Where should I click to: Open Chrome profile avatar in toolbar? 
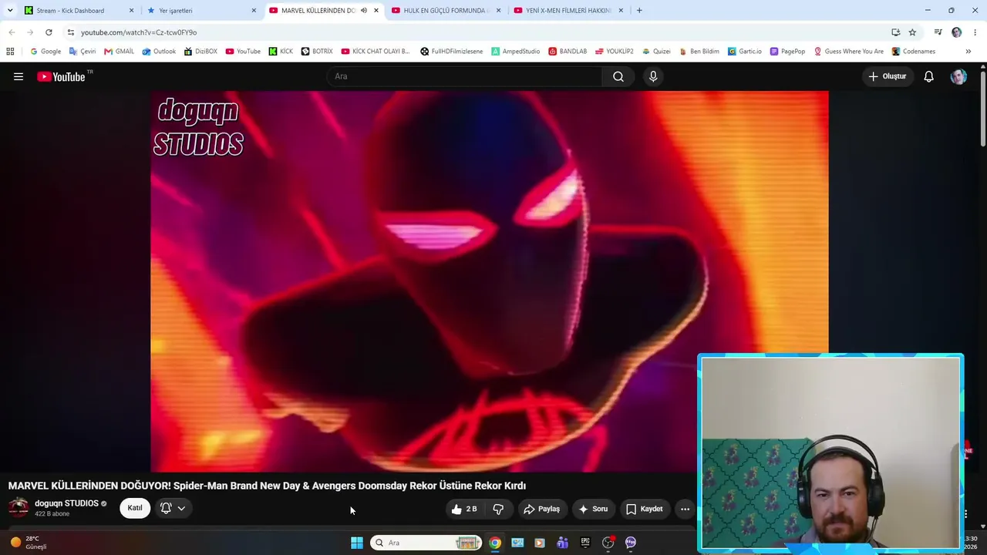pos(957,32)
